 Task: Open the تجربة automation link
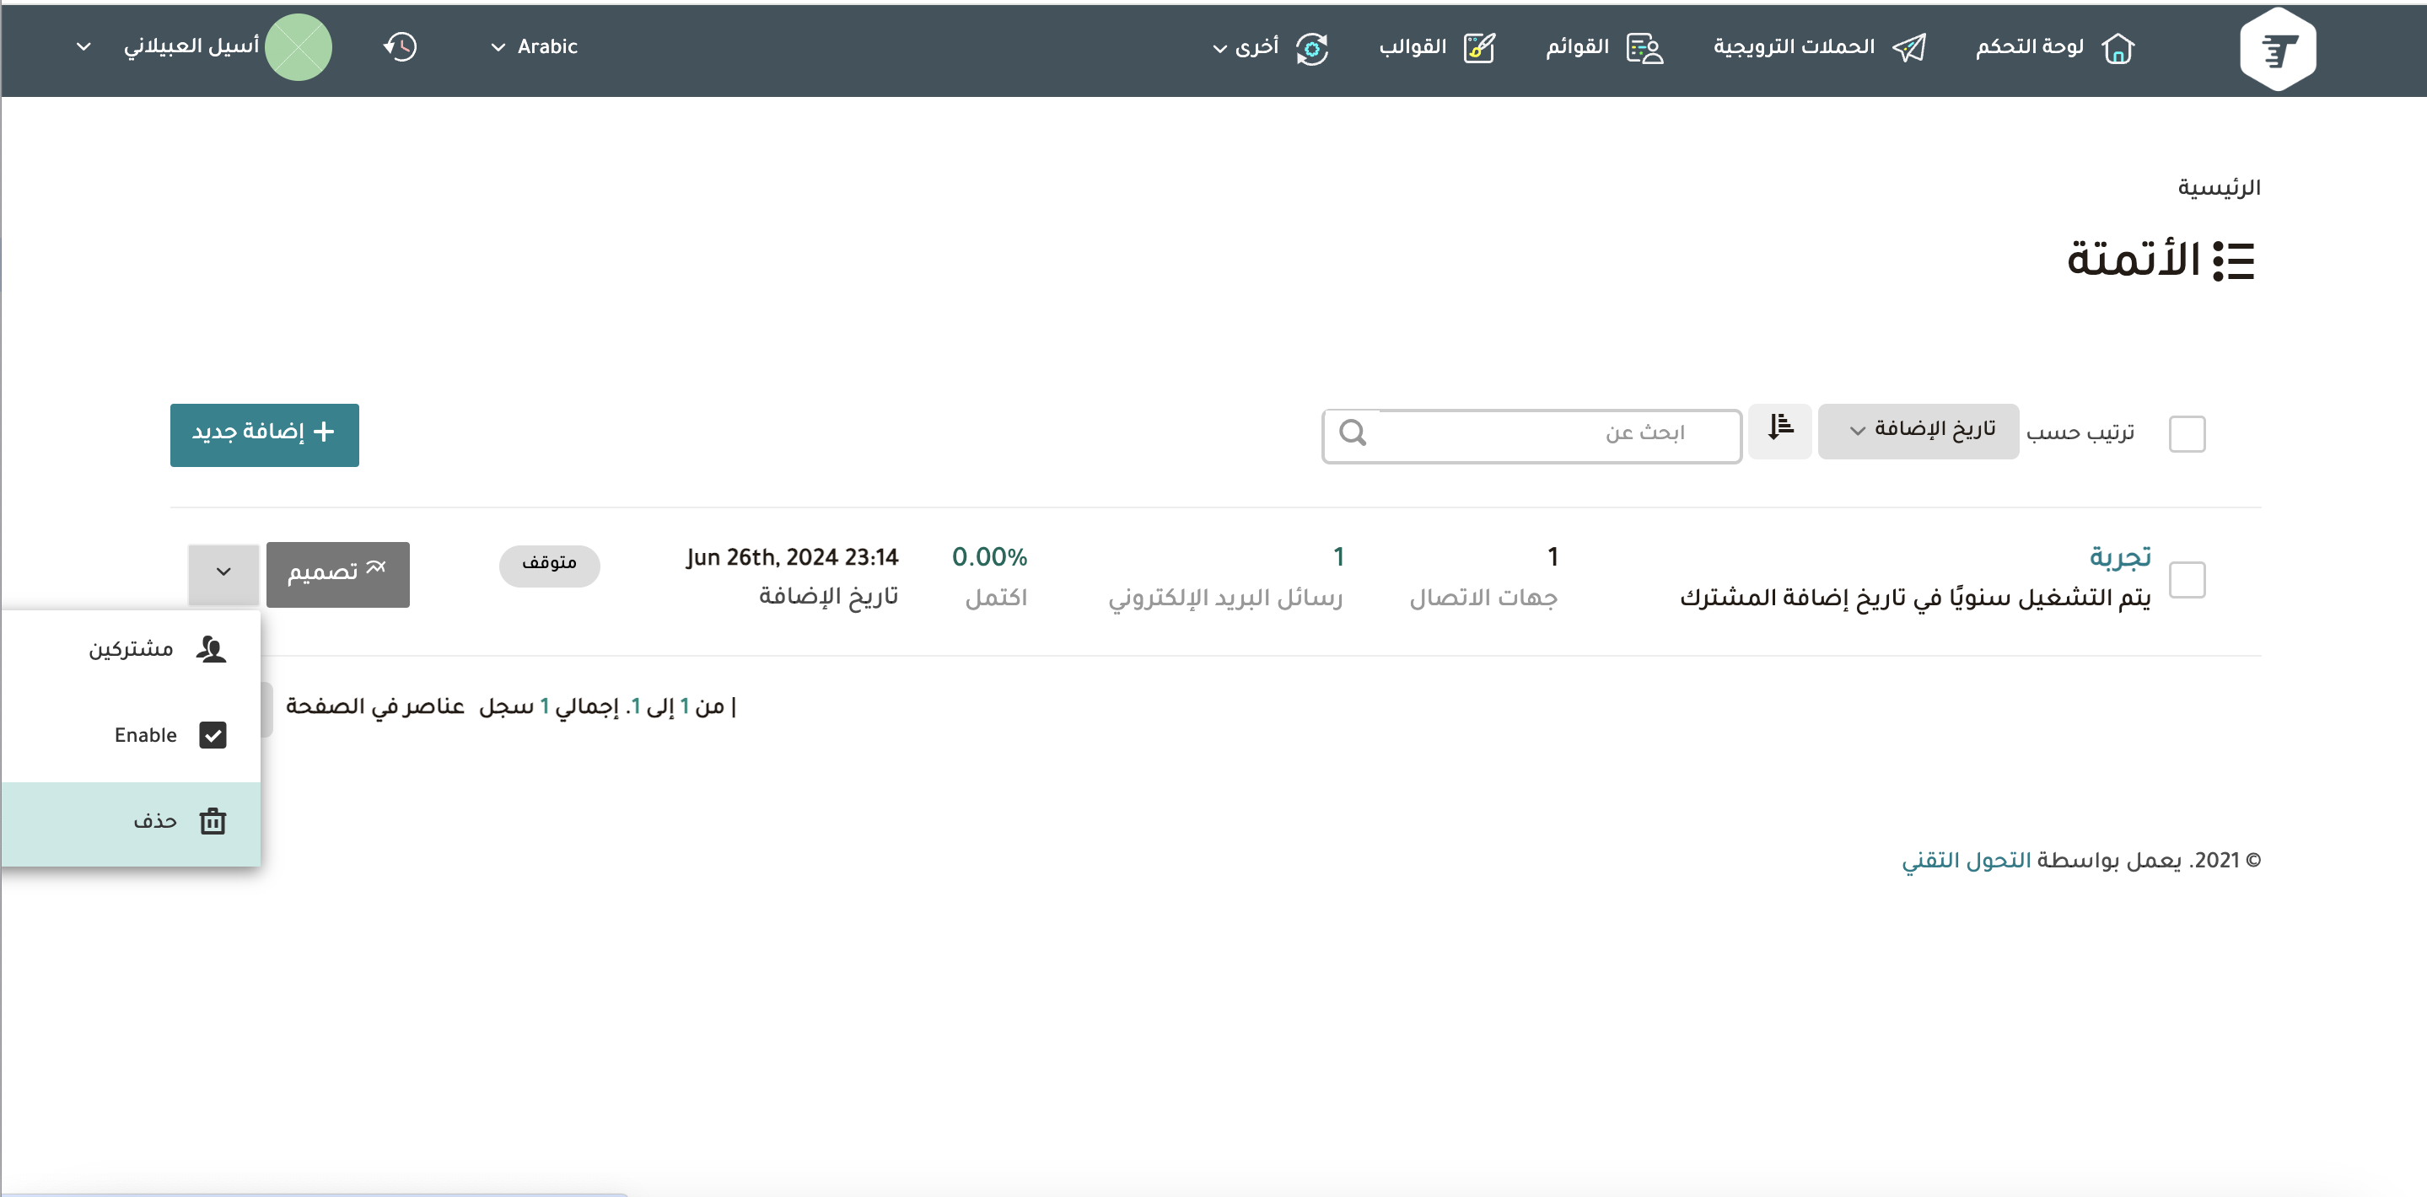(x=2119, y=557)
